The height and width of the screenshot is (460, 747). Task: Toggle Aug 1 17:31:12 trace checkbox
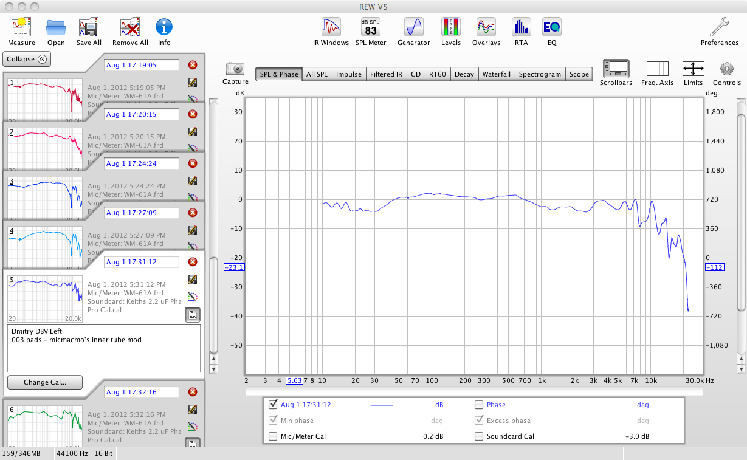point(273,404)
